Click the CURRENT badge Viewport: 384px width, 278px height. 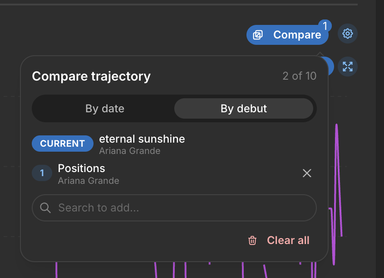point(63,144)
